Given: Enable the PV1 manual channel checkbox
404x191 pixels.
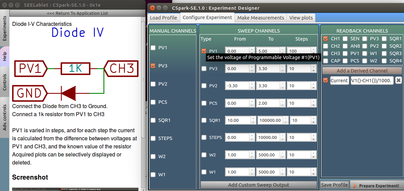Looking at the screenshot, I should [x=153, y=48].
